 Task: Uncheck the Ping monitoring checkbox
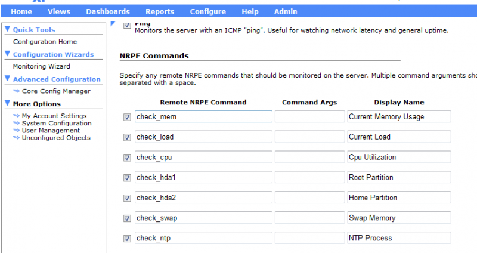(x=127, y=26)
